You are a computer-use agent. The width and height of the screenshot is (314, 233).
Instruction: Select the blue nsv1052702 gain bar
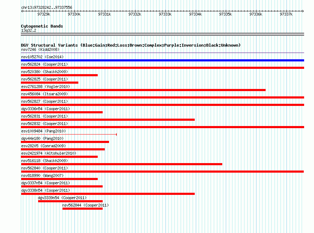point(162,60)
